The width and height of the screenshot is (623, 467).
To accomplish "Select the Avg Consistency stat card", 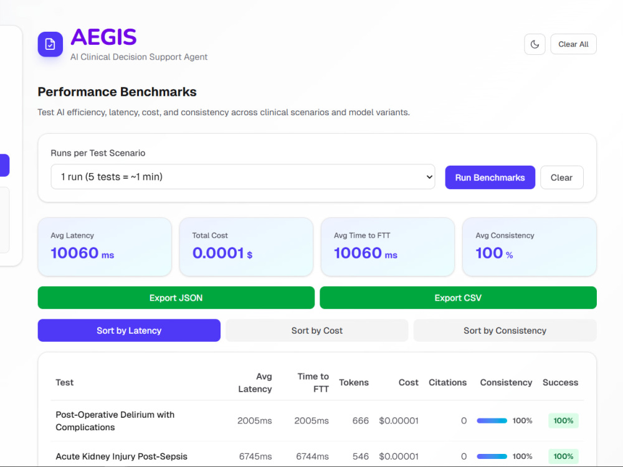I will [x=530, y=247].
